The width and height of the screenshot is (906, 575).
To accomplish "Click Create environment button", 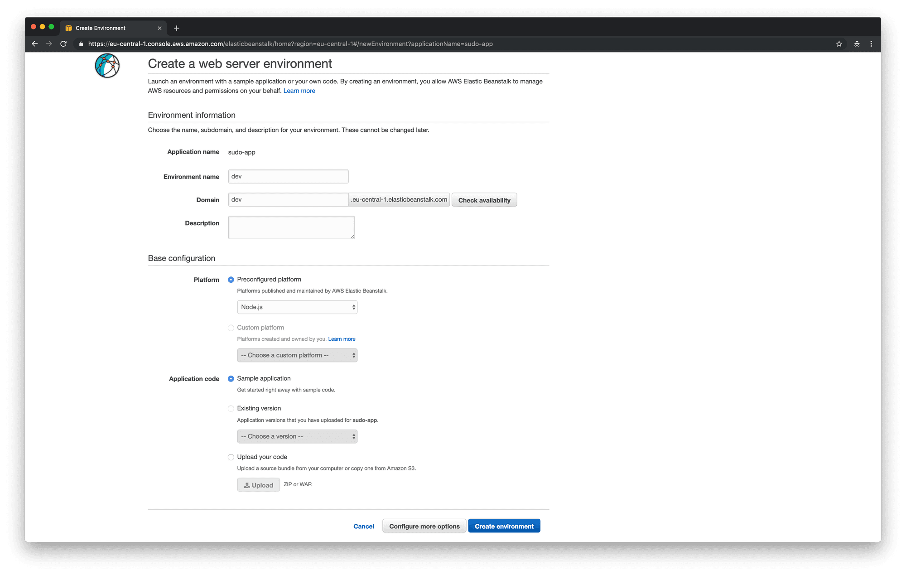I will [x=504, y=526].
